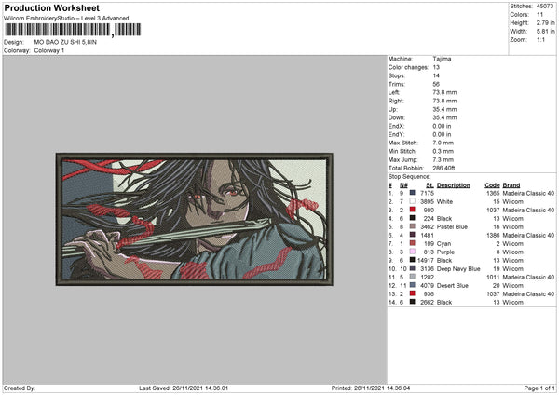Screen dimensions: 559x395
Task: Select 'Last Saved: 26/11/2021 14.36.01' footer text
Action: pos(184,388)
